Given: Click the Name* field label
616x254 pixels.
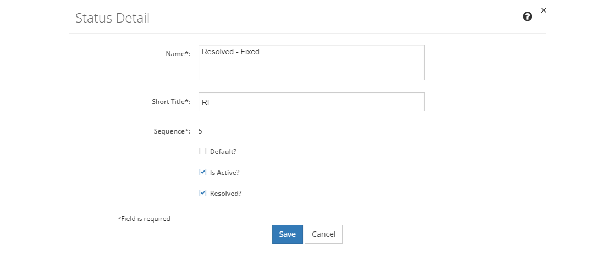Looking at the screenshot, I should [178, 54].
